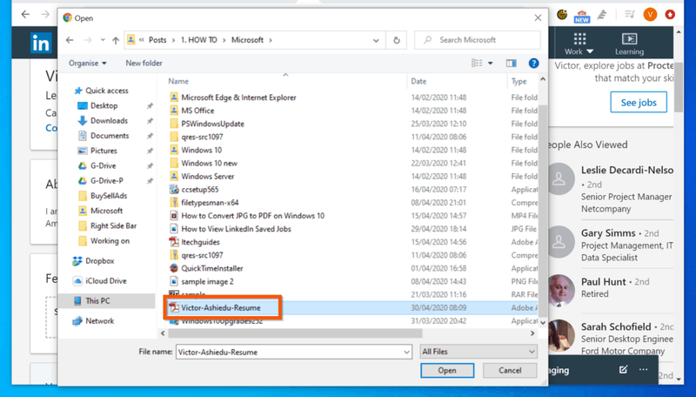This screenshot has height=397, width=696.
Task: Open G-Drive-P in the navigation pane
Action: (106, 181)
